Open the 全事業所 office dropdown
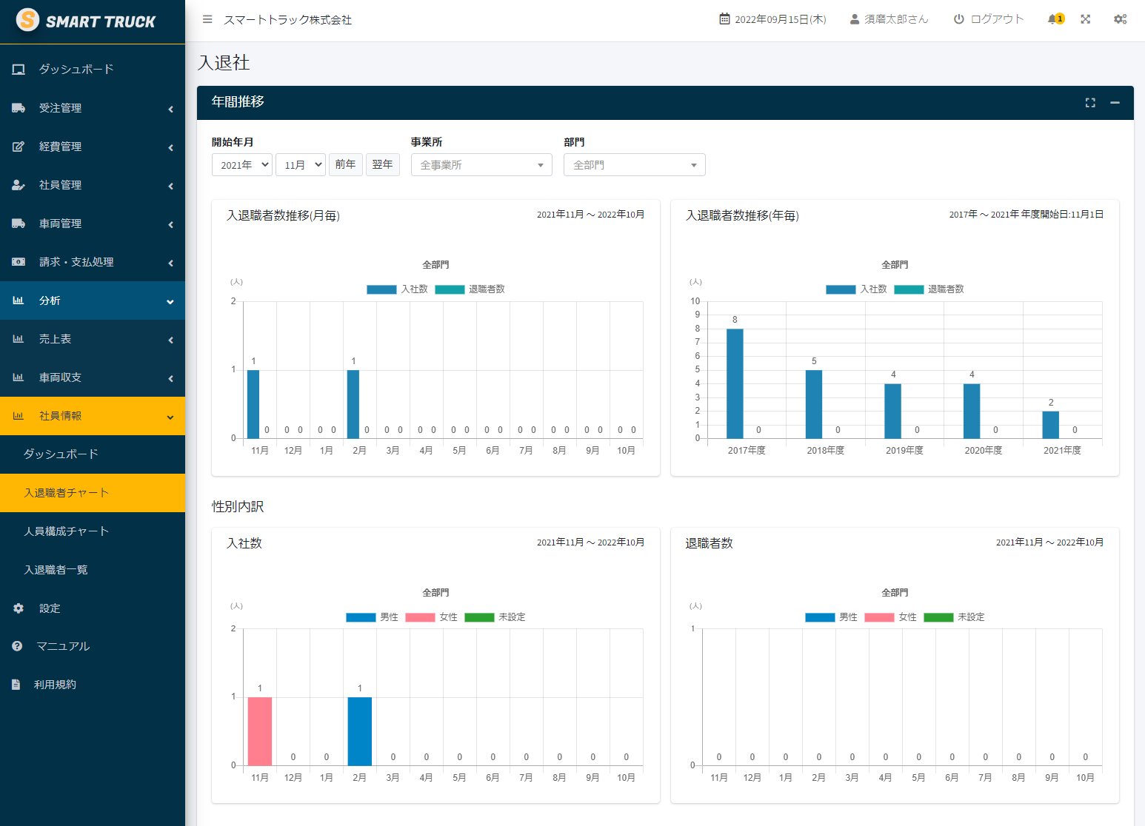This screenshot has width=1145, height=826. 481,164
